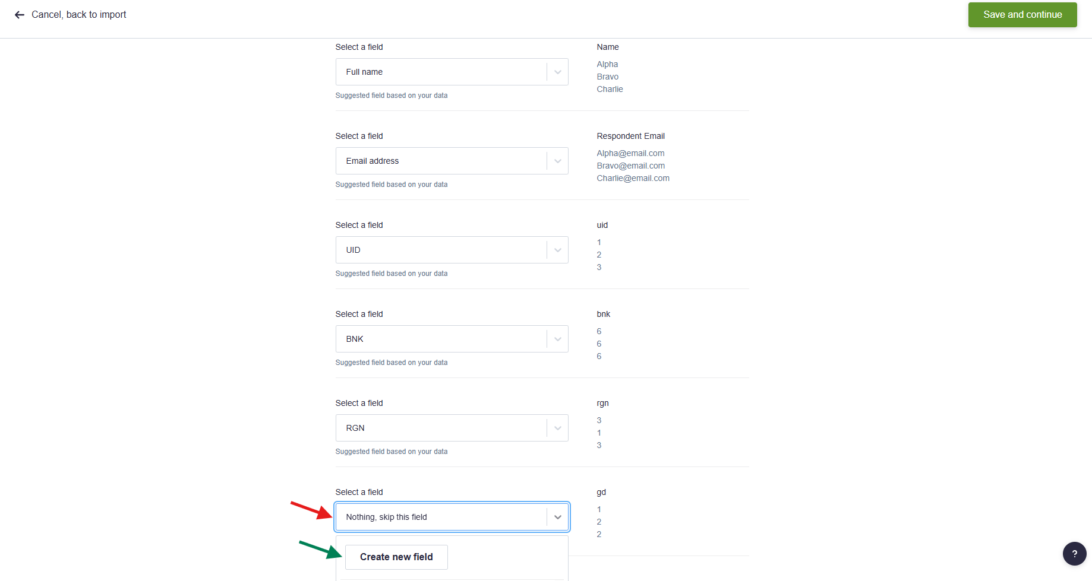Click Create new field button
Viewport: 1092px width, 581px height.
pos(396,557)
